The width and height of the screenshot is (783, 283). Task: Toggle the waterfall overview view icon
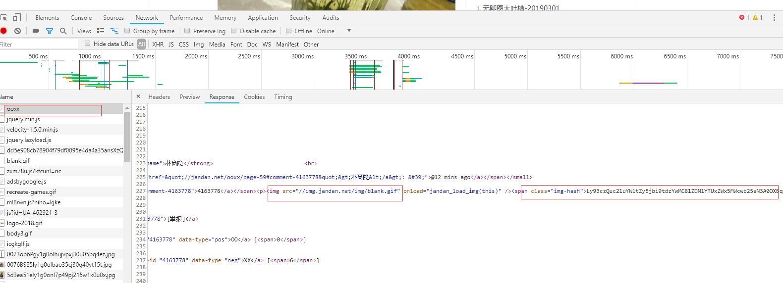[x=114, y=31]
